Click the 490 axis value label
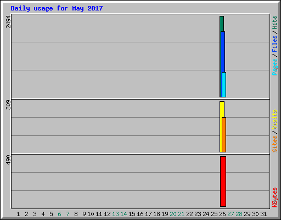Viewport: 281px width, 220px height. [x=8, y=159]
